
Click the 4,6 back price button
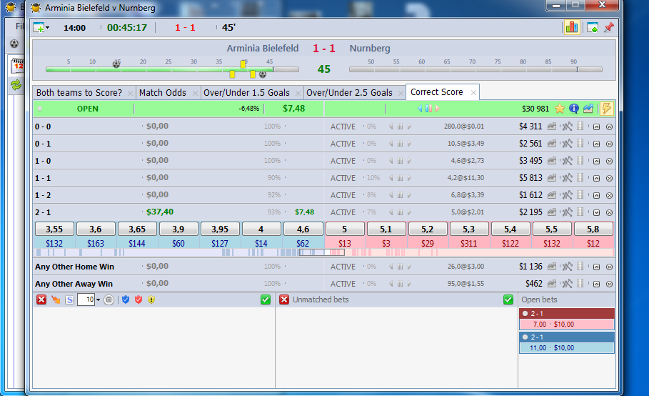tap(303, 229)
